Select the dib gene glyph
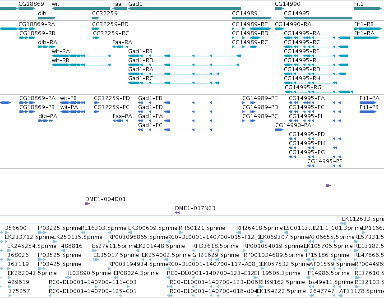 [x=47, y=18]
